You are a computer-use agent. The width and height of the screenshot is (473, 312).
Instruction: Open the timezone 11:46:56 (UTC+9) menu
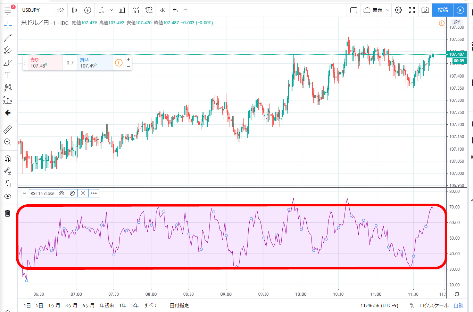click(x=379, y=305)
